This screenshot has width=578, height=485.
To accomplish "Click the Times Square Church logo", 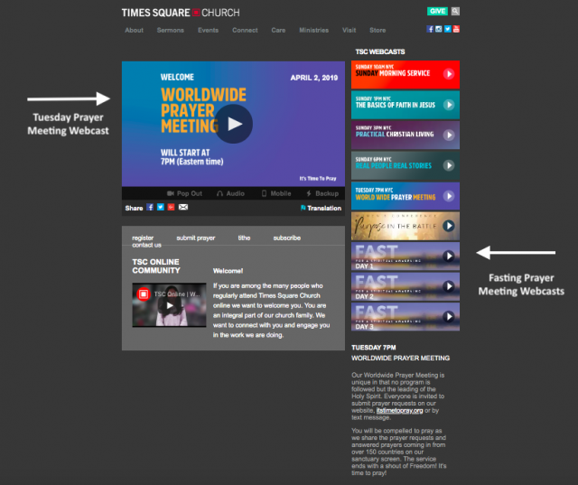I will pyautogui.click(x=181, y=13).
